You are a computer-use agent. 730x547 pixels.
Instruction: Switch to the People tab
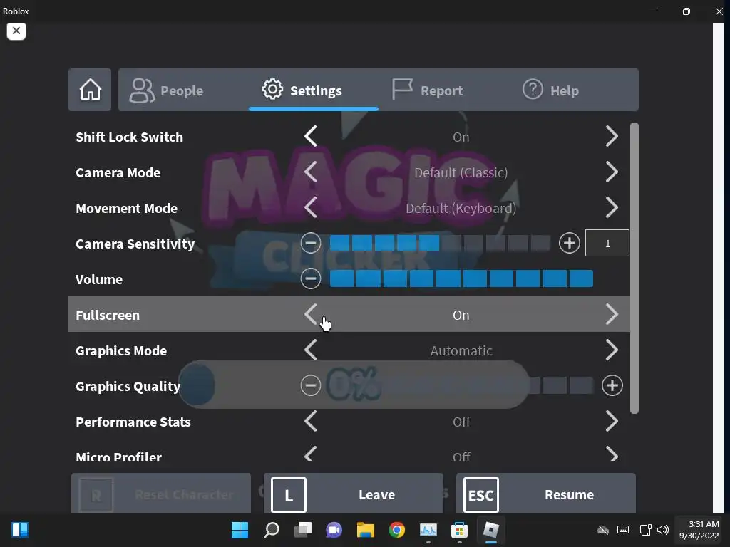click(x=166, y=90)
